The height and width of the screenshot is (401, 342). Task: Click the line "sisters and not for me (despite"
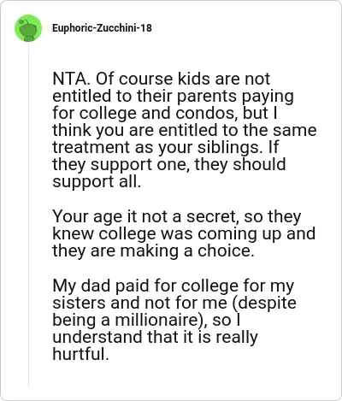[174, 303]
